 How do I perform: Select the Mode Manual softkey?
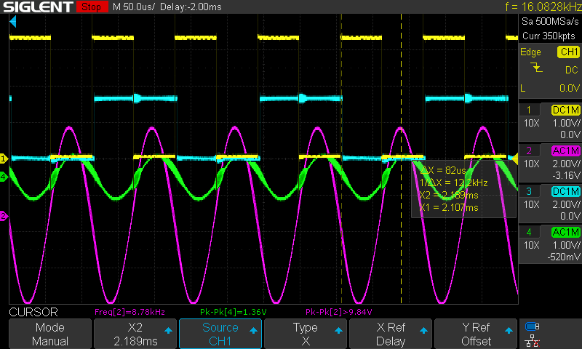click(x=50, y=334)
